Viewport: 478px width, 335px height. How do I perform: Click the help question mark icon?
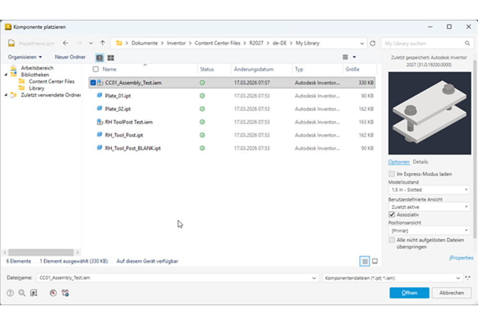click(10, 293)
